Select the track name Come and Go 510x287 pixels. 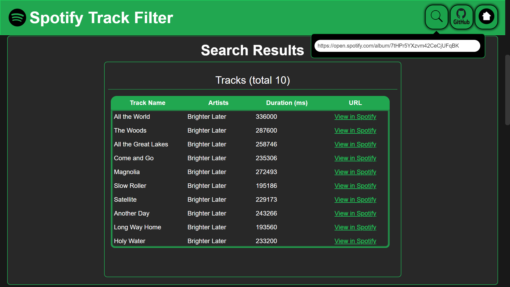(134, 158)
